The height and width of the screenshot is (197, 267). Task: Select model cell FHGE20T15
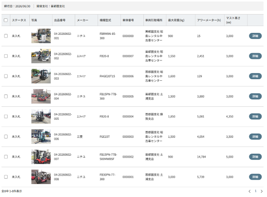point(107,76)
